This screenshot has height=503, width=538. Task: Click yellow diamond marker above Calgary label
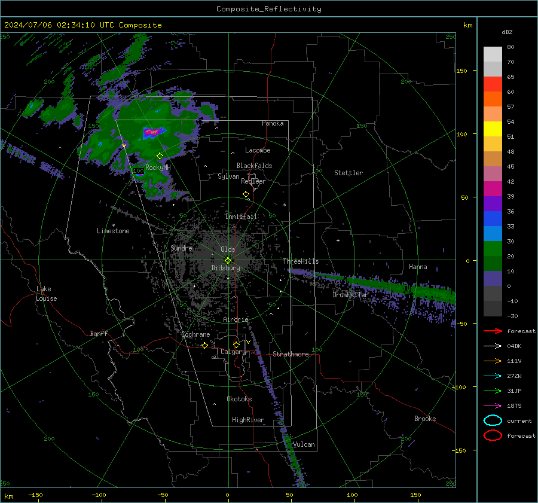[236, 345]
